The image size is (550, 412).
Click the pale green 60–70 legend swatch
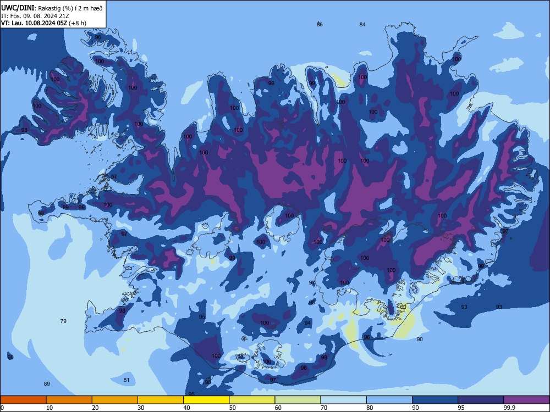point(298,400)
